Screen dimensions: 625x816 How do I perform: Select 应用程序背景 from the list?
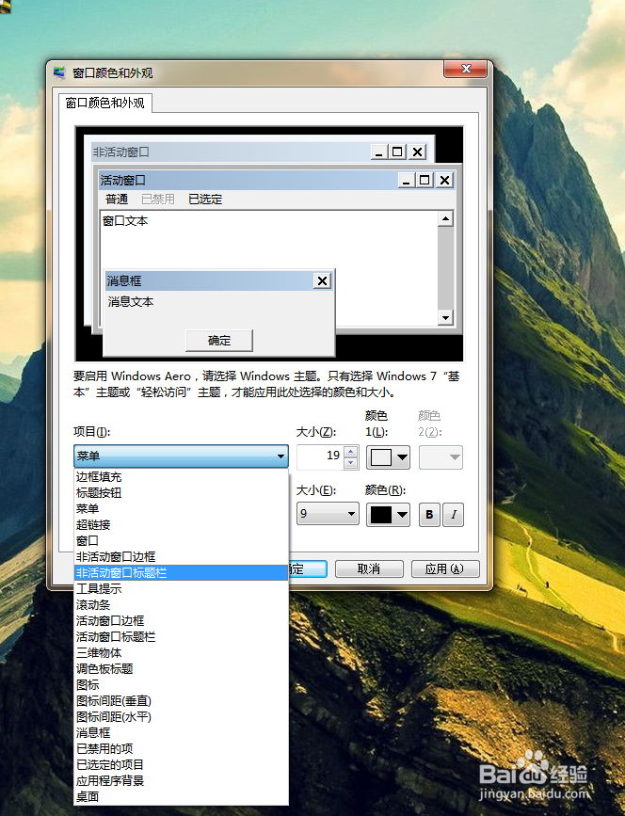(x=181, y=781)
